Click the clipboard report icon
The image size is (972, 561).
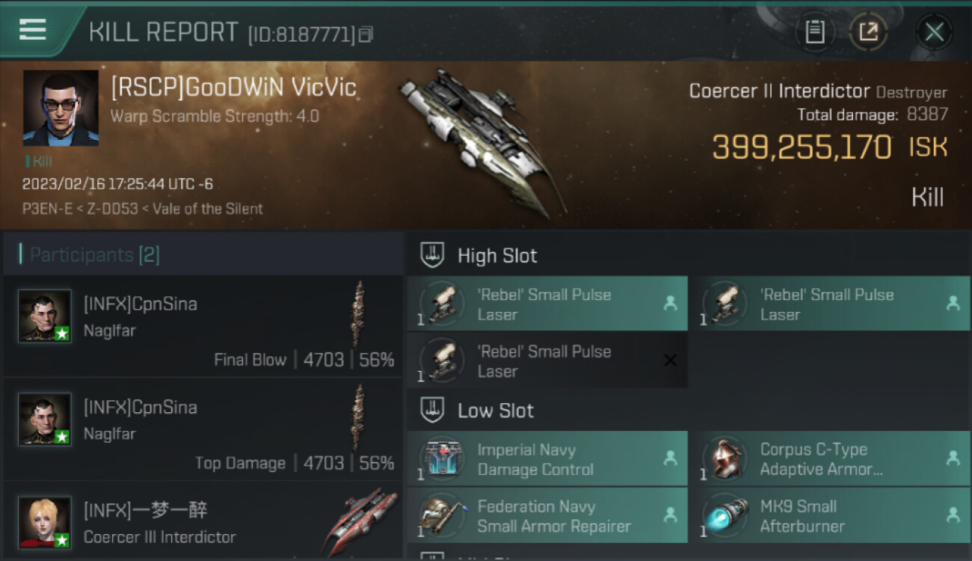[x=814, y=32]
